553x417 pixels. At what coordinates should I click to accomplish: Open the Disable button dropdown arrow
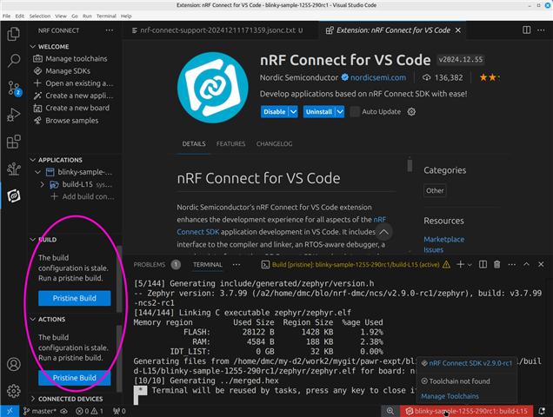293,112
